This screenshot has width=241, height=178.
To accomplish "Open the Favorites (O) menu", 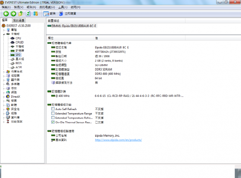I will [x=47, y=7].
